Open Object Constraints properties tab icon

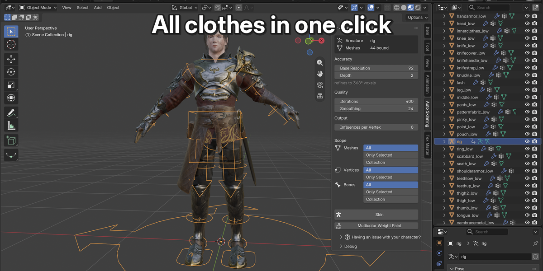click(x=439, y=263)
